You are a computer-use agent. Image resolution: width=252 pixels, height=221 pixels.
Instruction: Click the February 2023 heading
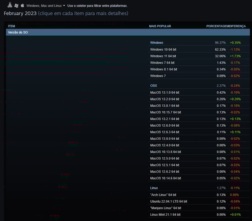click(20, 13)
